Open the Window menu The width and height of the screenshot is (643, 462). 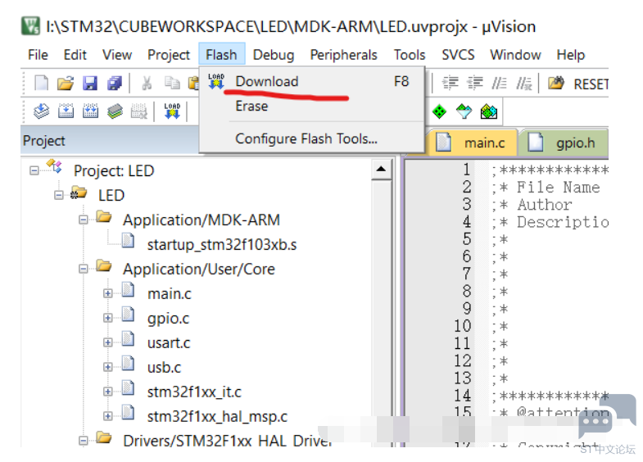click(x=515, y=55)
